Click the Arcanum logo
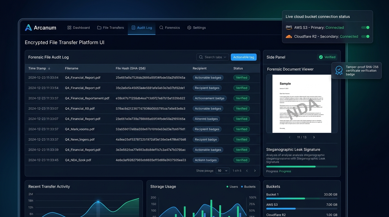Screen dimensions: 389x217 pyautogui.click(x=40, y=28)
